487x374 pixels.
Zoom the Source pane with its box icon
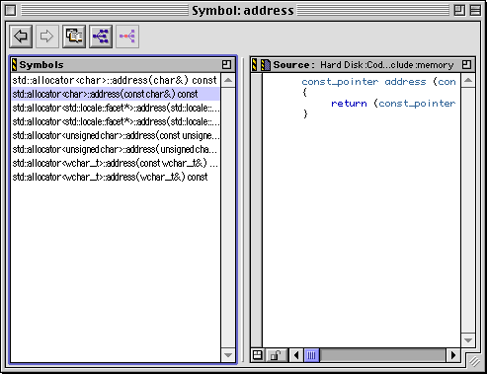pos(466,64)
